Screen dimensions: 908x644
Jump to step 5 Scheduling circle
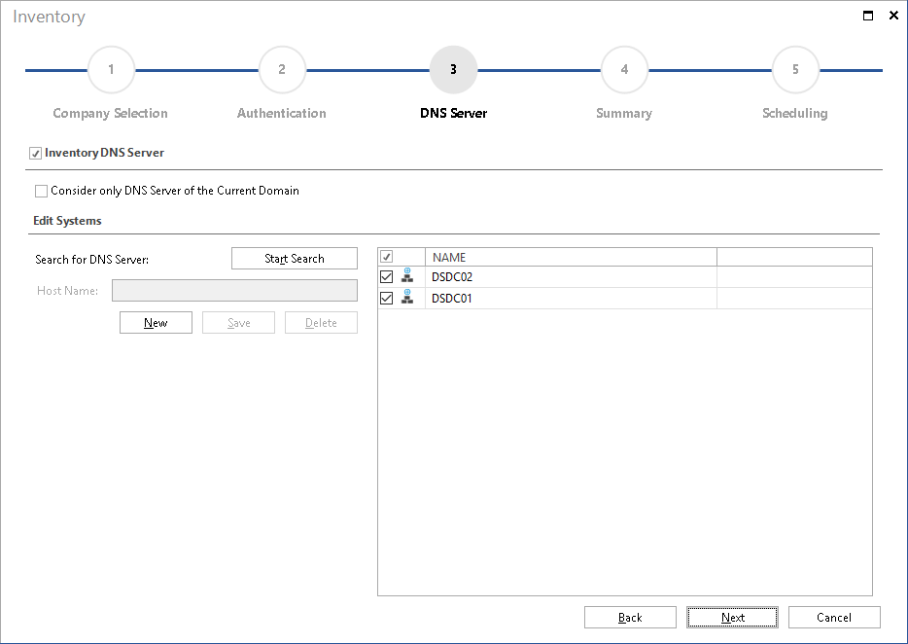(795, 70)
